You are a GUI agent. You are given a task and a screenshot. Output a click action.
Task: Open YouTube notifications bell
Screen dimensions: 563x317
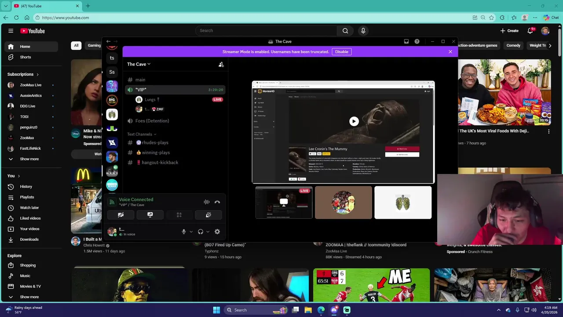530,31
